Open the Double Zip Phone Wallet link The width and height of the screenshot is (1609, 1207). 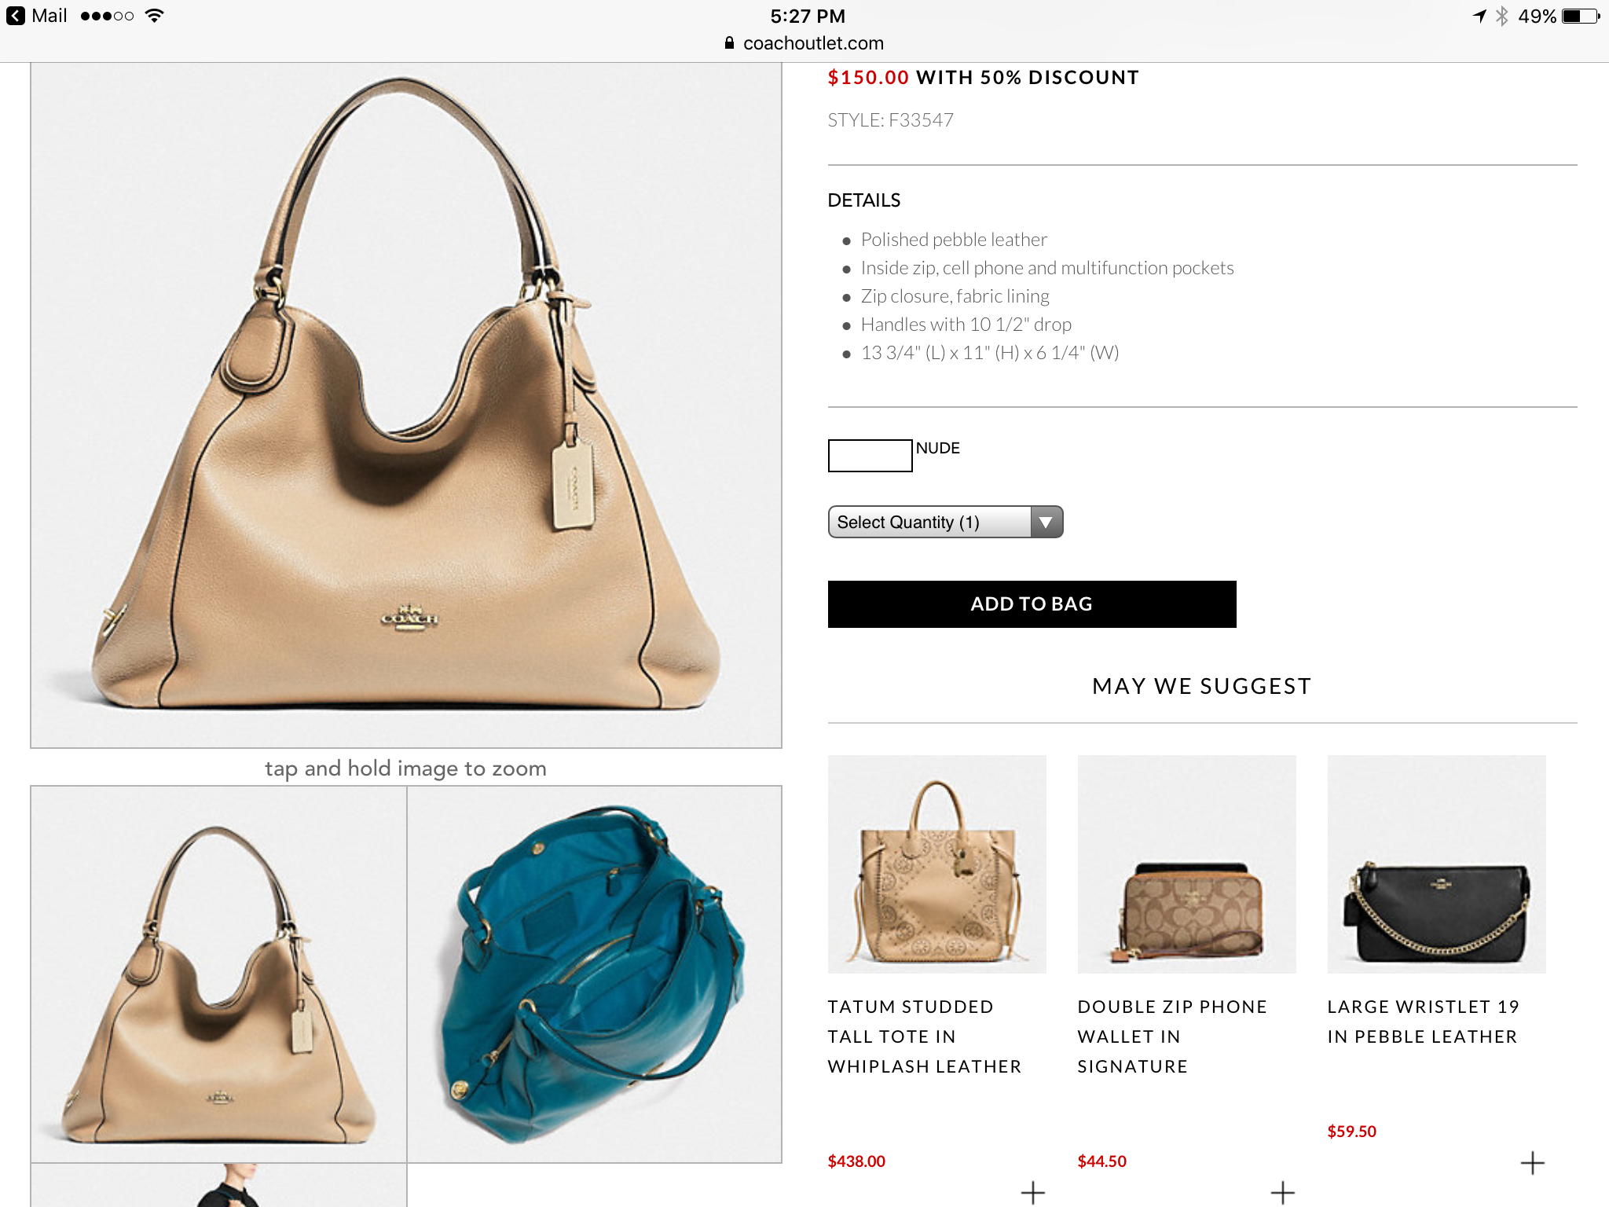[x=1172, y=1036]
